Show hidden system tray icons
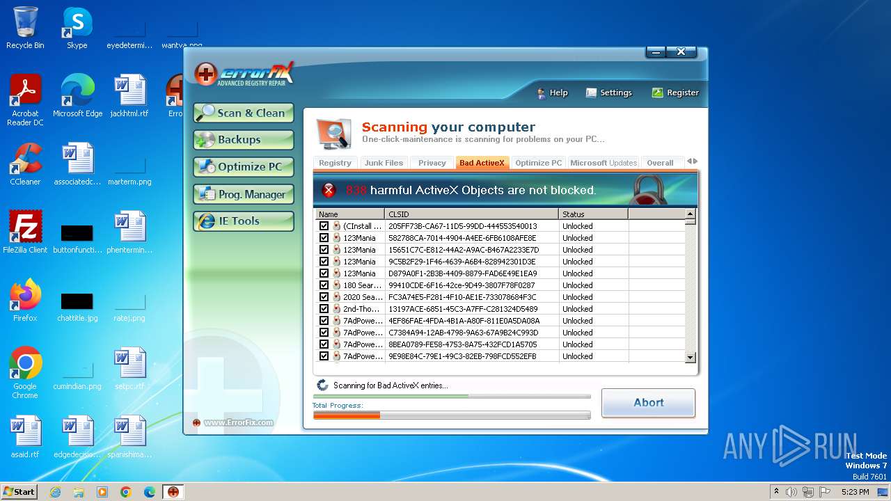 [x=776, y=492]
